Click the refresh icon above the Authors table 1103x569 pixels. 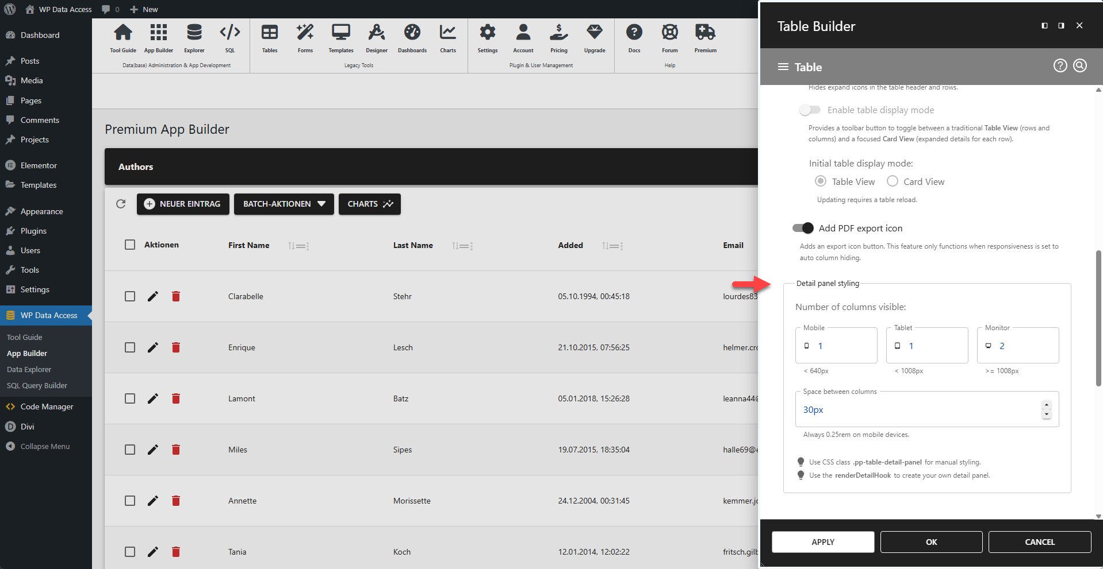[x=121, y=204]
